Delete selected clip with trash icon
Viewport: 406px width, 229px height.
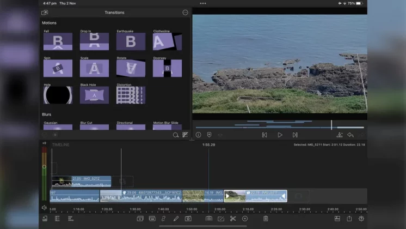[266, 219]
